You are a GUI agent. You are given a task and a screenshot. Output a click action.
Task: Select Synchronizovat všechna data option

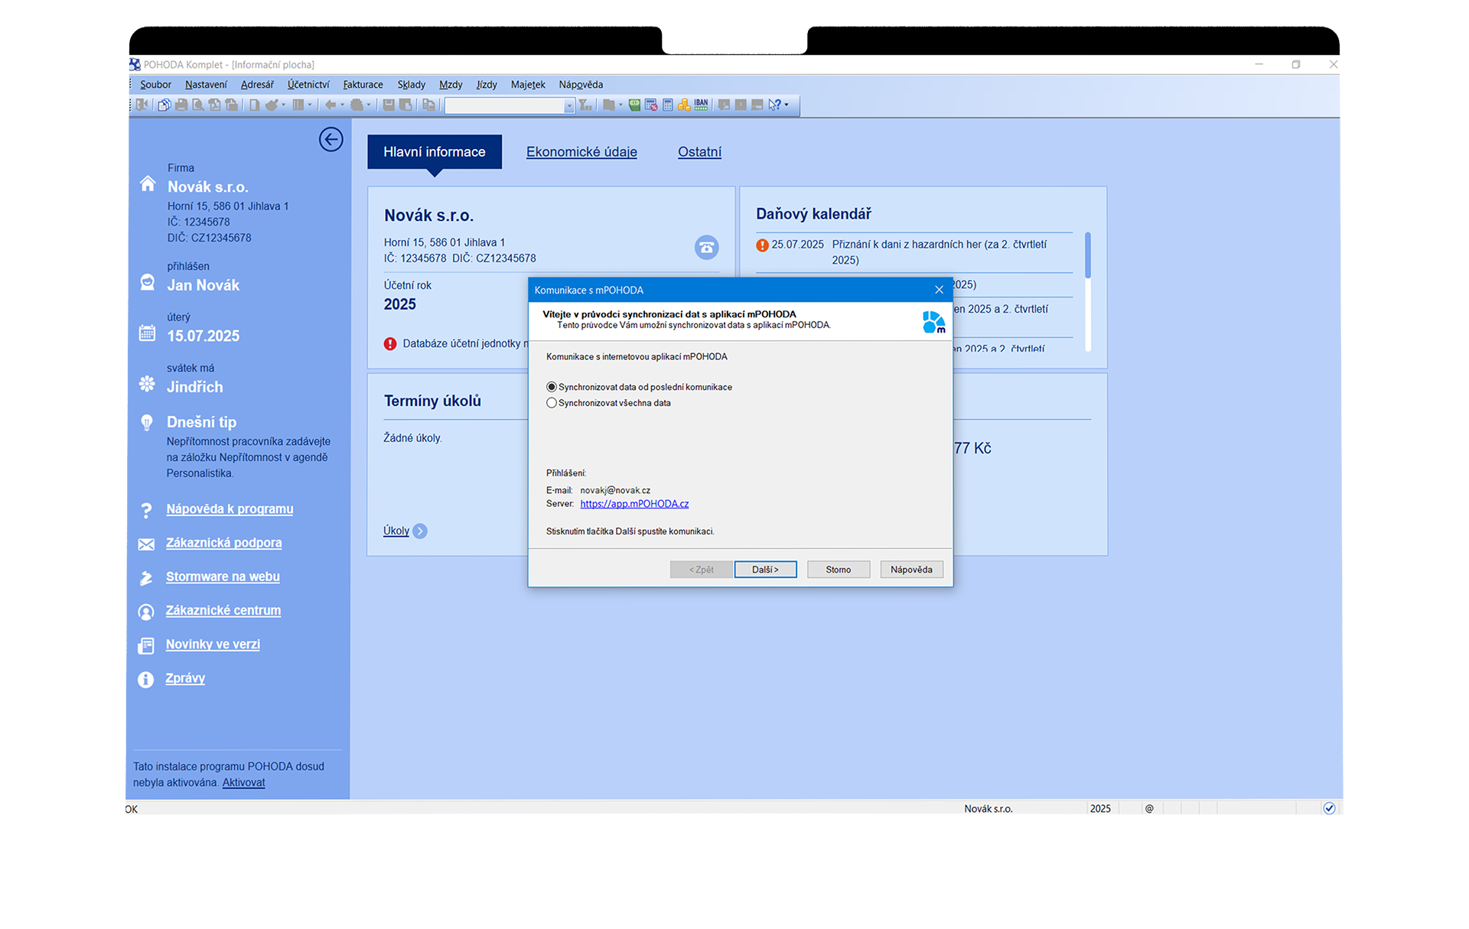click(608, 403)
